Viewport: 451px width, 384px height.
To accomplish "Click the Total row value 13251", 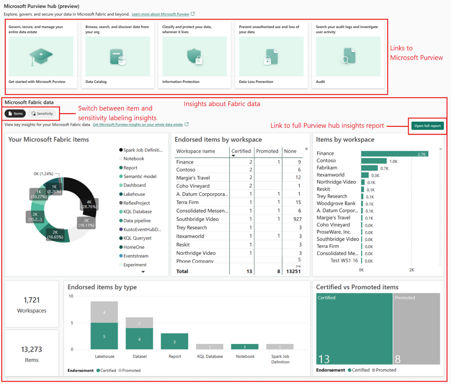I will pos(293,271).
